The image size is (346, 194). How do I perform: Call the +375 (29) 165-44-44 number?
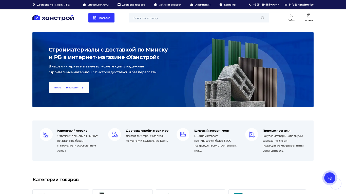pyautogui.click(x=266, y=5)
